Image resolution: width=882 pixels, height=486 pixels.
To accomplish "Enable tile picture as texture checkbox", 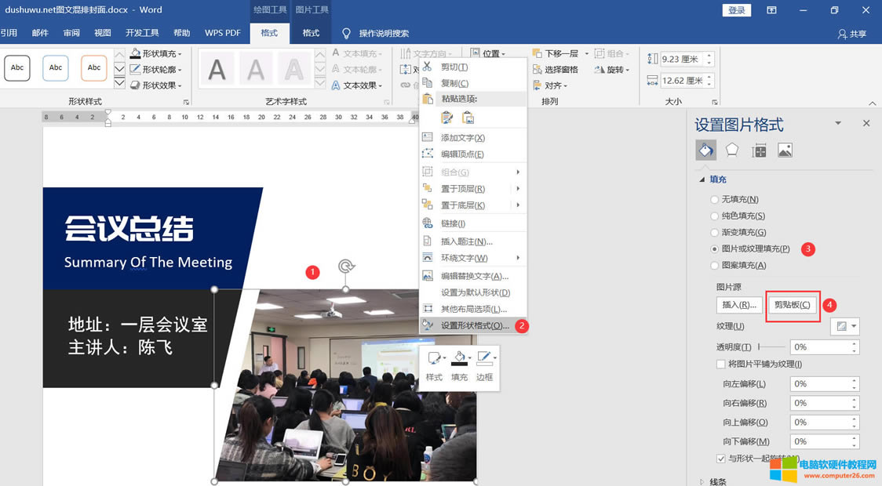I will (x=720, y=364).
